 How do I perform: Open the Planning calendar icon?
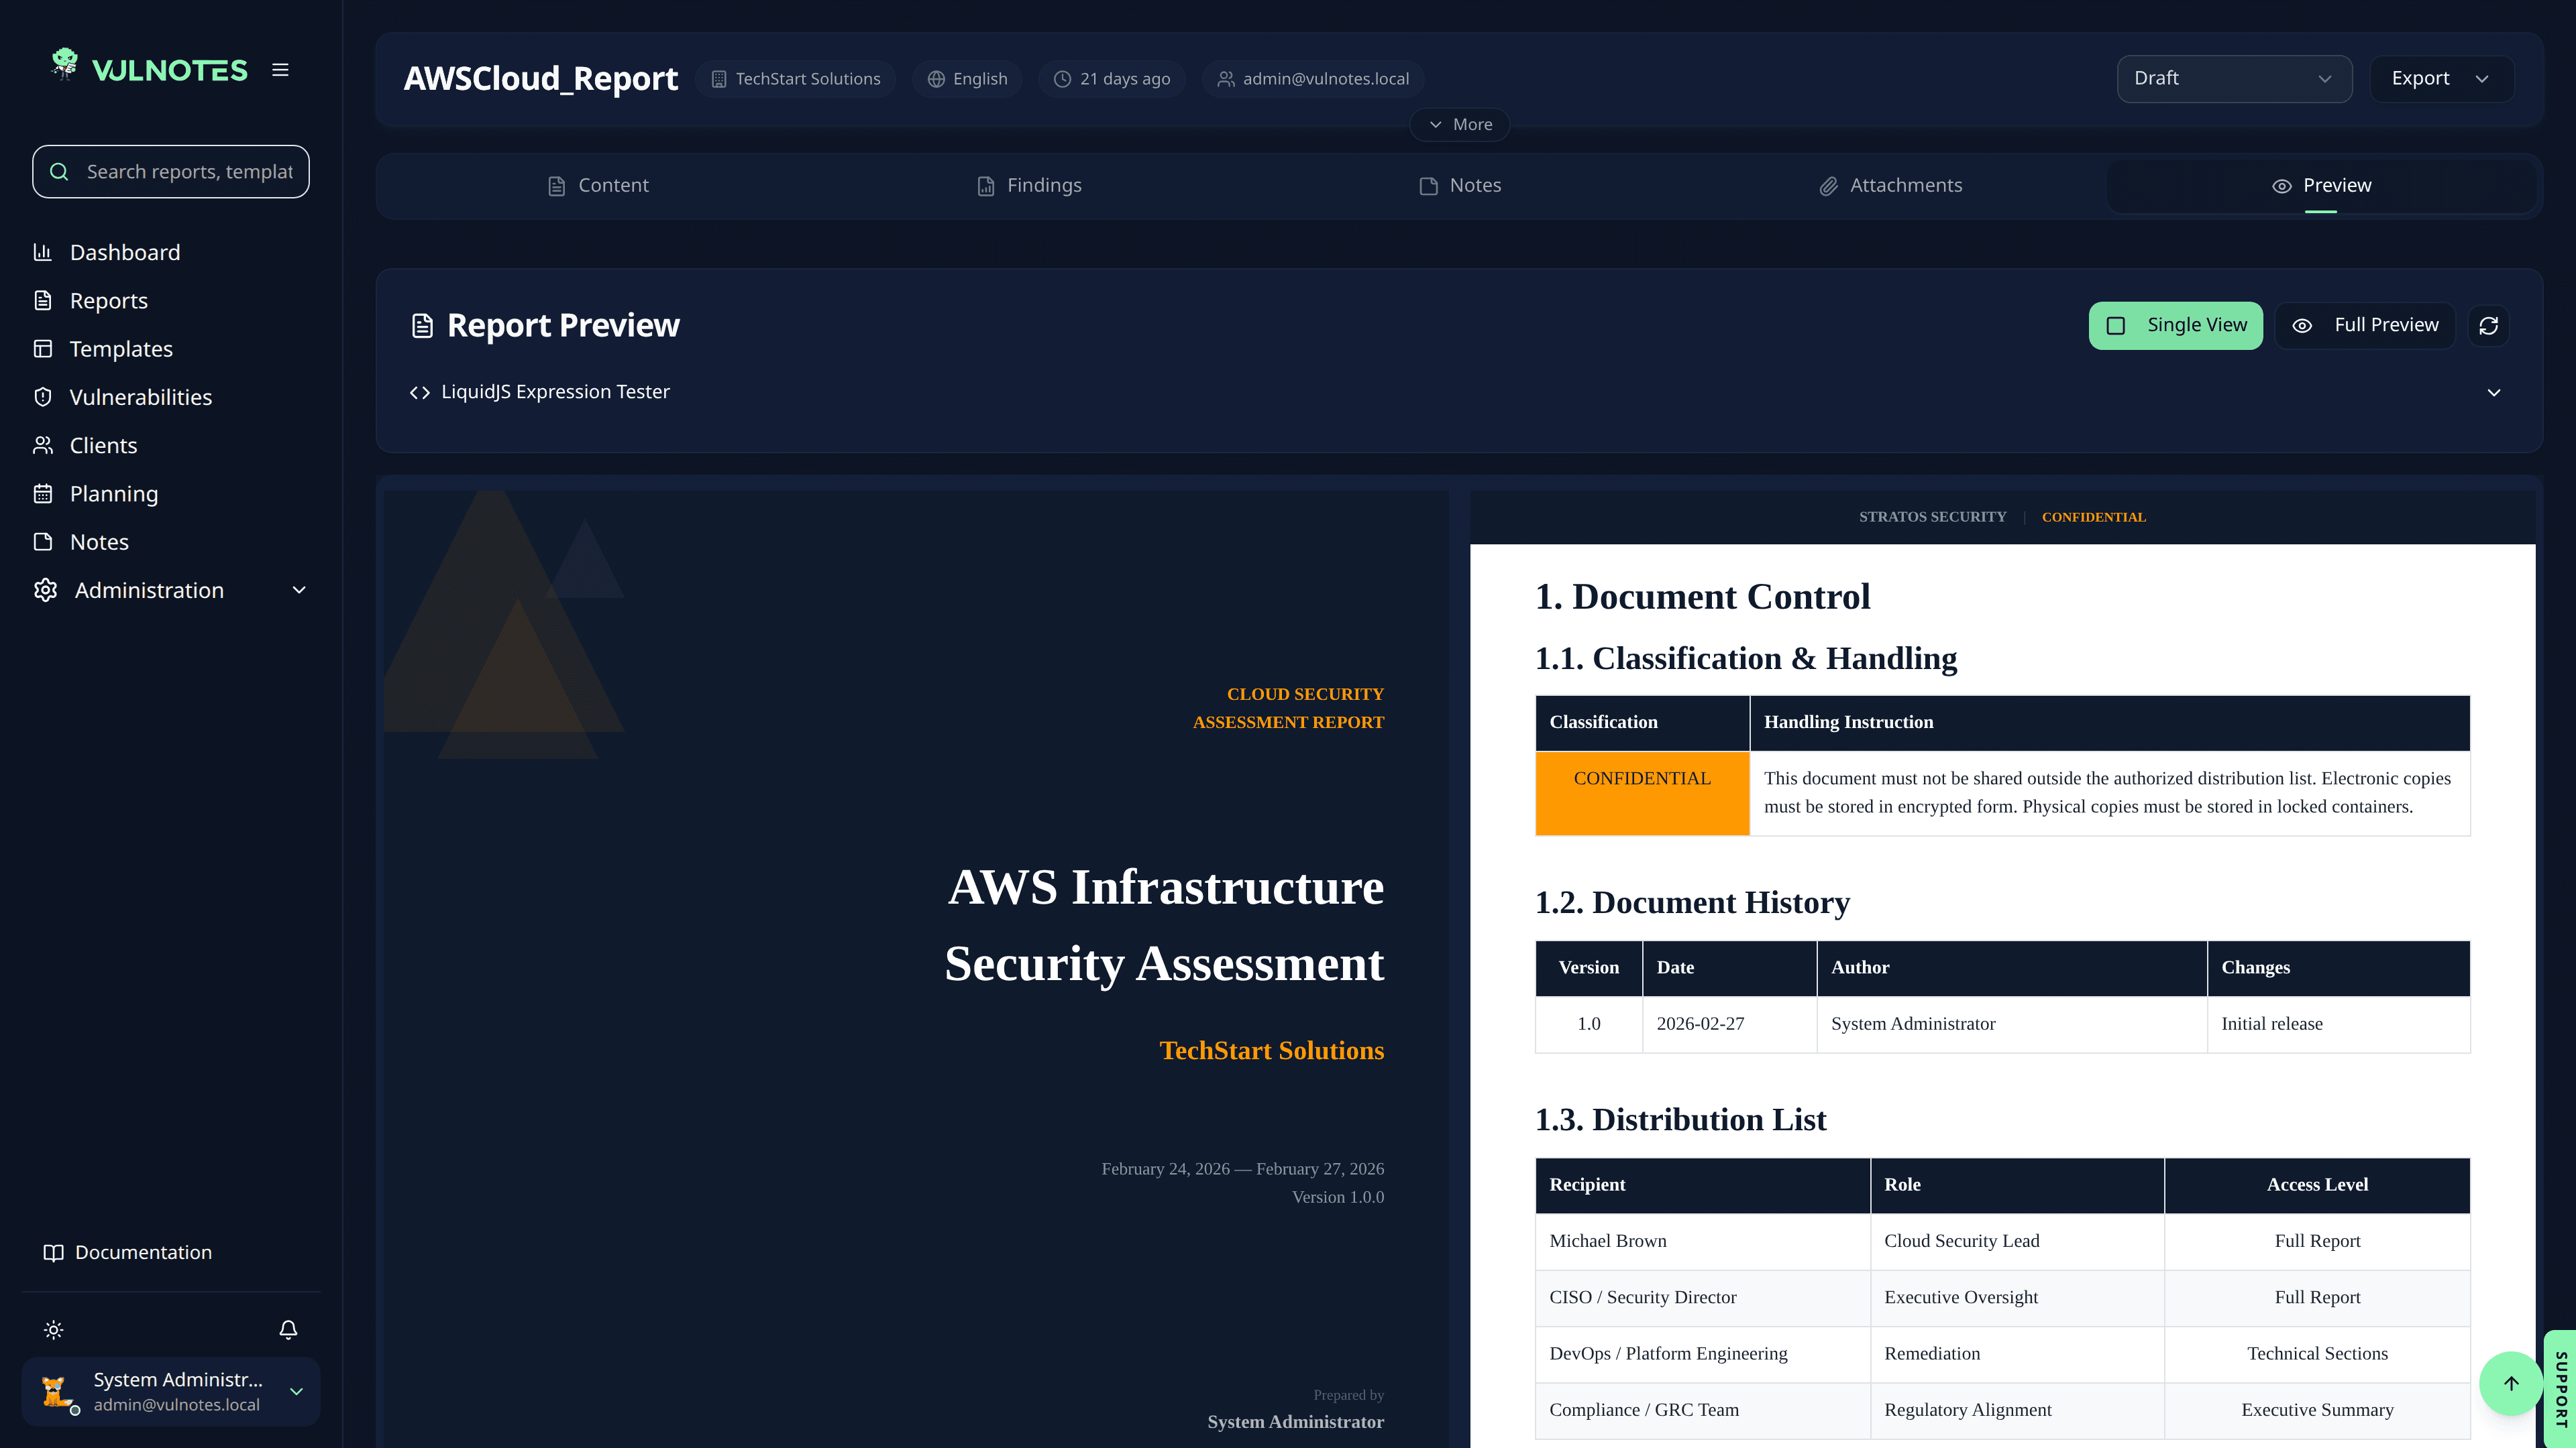pyautogui.click(x=43, y=493)
